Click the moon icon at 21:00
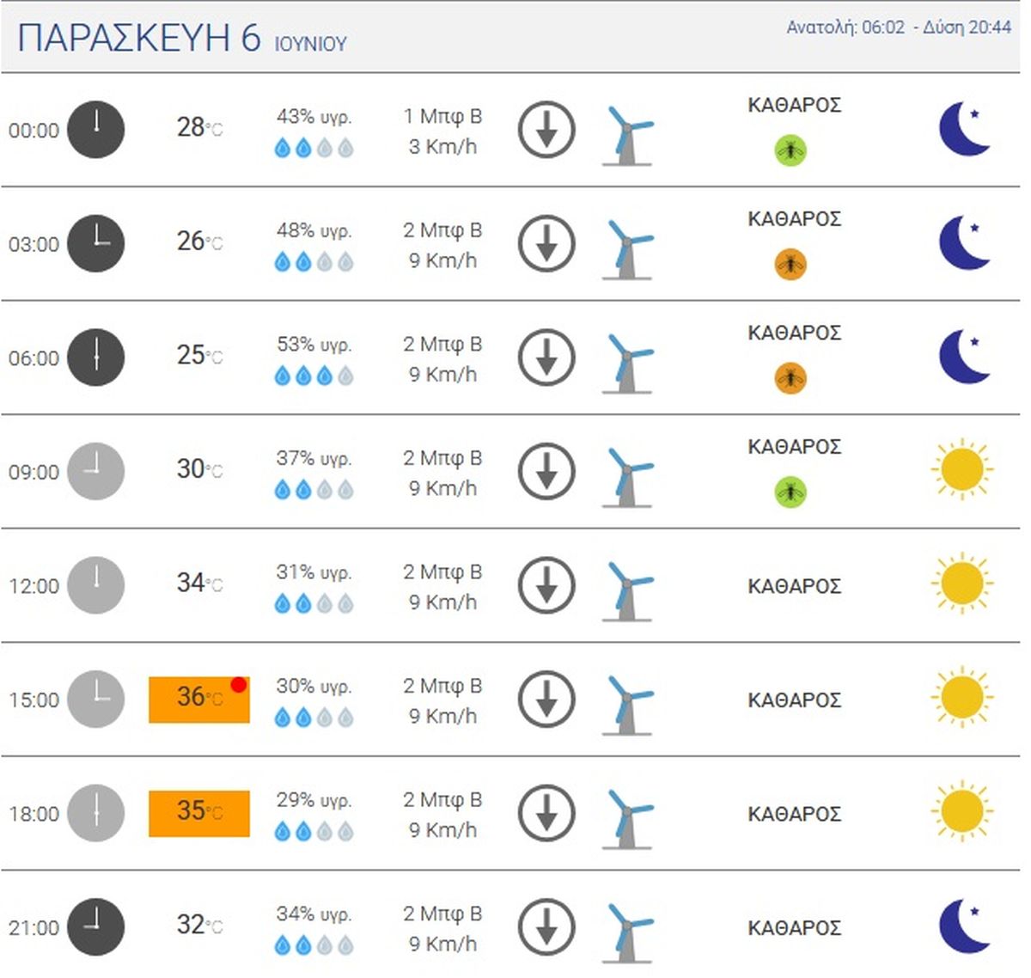 pyautogui.click(x=964, y=926)
